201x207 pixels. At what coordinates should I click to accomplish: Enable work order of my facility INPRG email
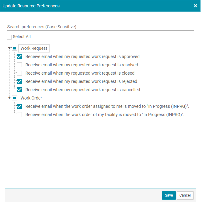[19, 115]
